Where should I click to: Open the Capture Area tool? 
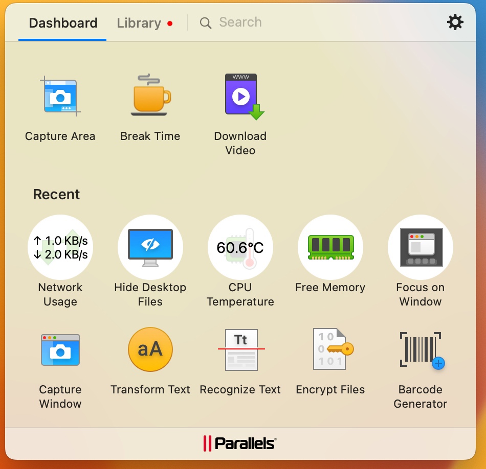click(x=60, y=97)
